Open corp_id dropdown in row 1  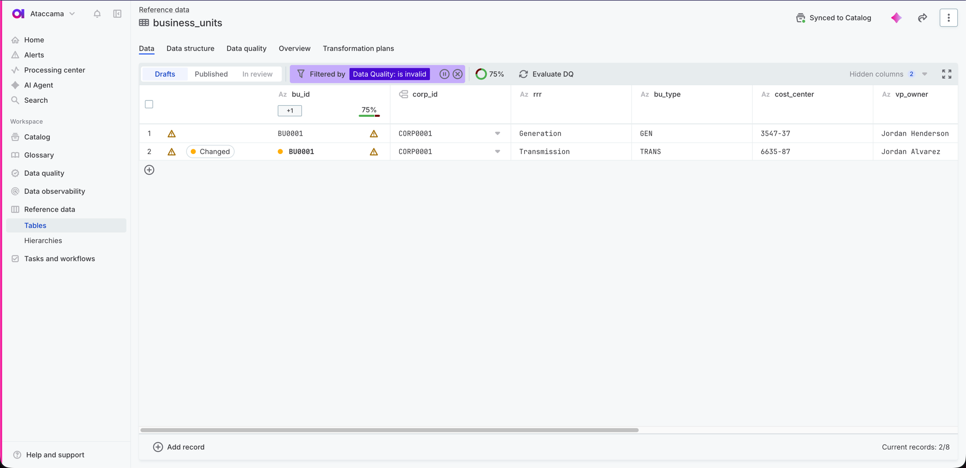pyautogui.click(x=497, y=133)
